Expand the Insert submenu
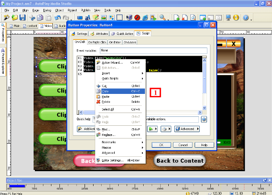Image resolution: width=272 pixels, height=195 pixels. pos(106,73)
